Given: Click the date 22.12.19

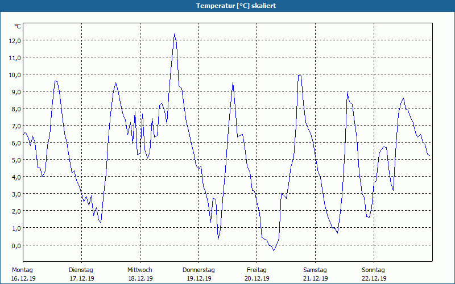Looking at the screenshot, I should click(374, 278).
